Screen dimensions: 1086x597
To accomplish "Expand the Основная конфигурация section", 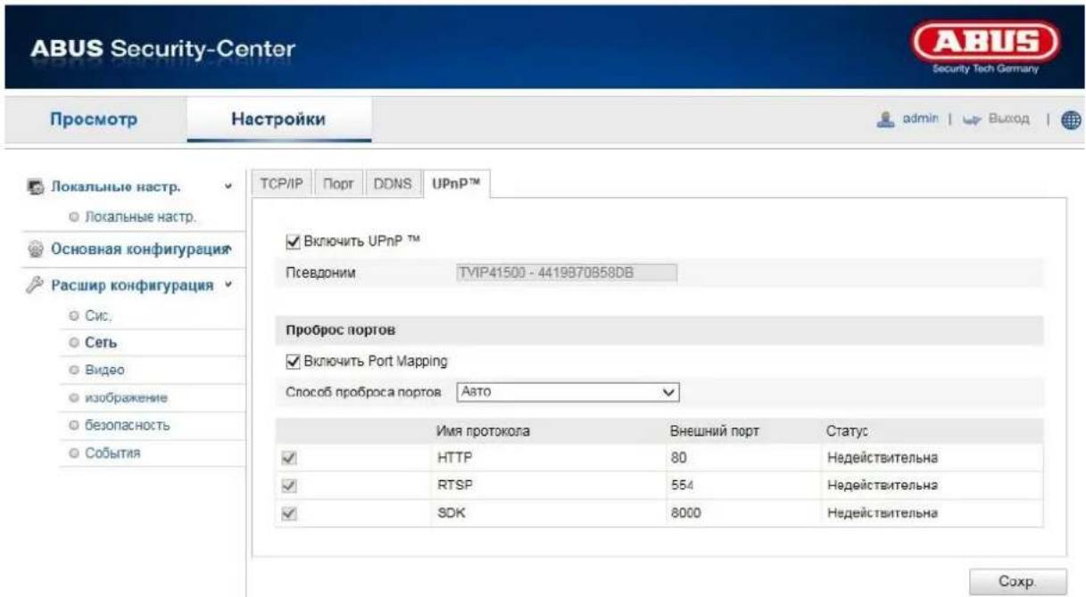I will click(x=230, y=249).
